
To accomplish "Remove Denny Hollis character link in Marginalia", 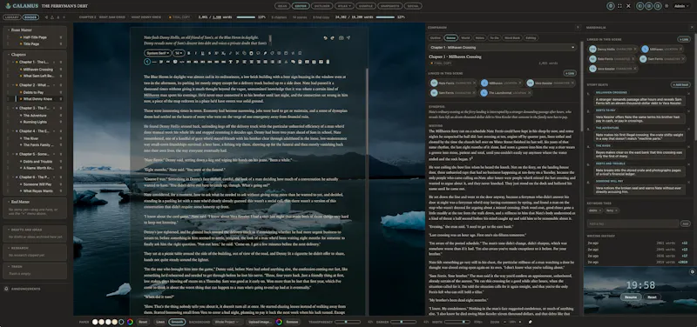I will tap(635, 49).
